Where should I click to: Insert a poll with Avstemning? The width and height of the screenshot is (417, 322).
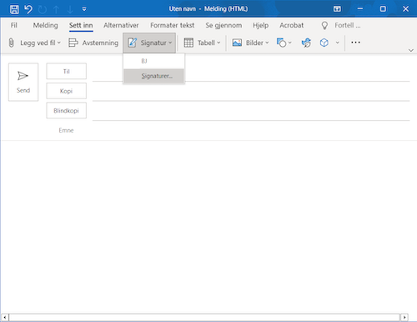pyautogui.click(x=93, y=43)
